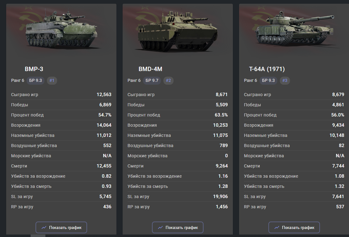Show the graph for BMD-4M
This screenshot has height=237, width=349.
(x=178, y=228)
